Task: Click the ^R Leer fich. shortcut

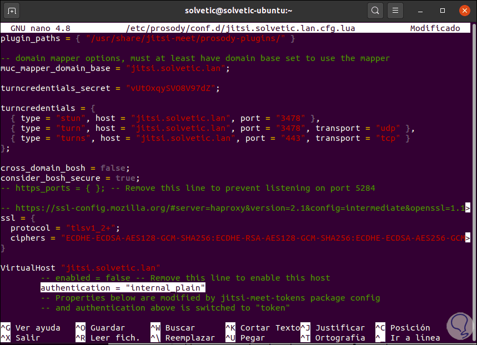Action: (x=108, y=338)
